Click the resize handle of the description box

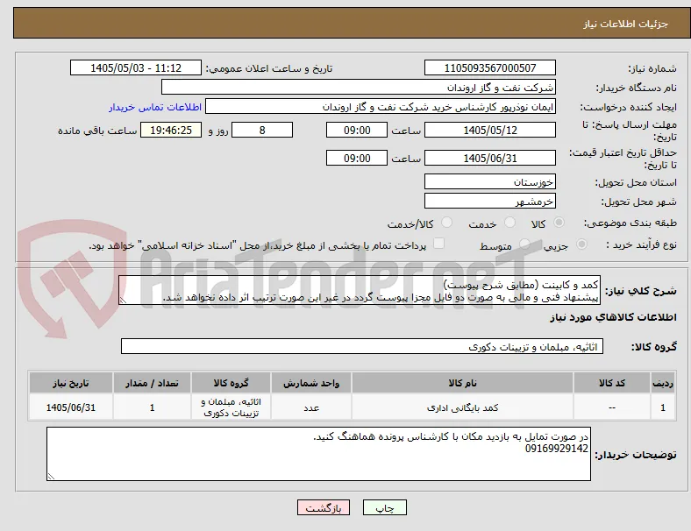[123, 301]
